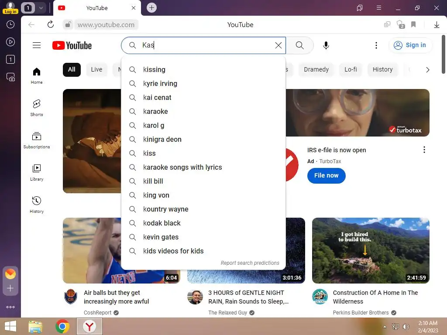The height and width of the screenshot is (335, 447).
Task: Click Report search predictions link
Action: pos(250,263)
